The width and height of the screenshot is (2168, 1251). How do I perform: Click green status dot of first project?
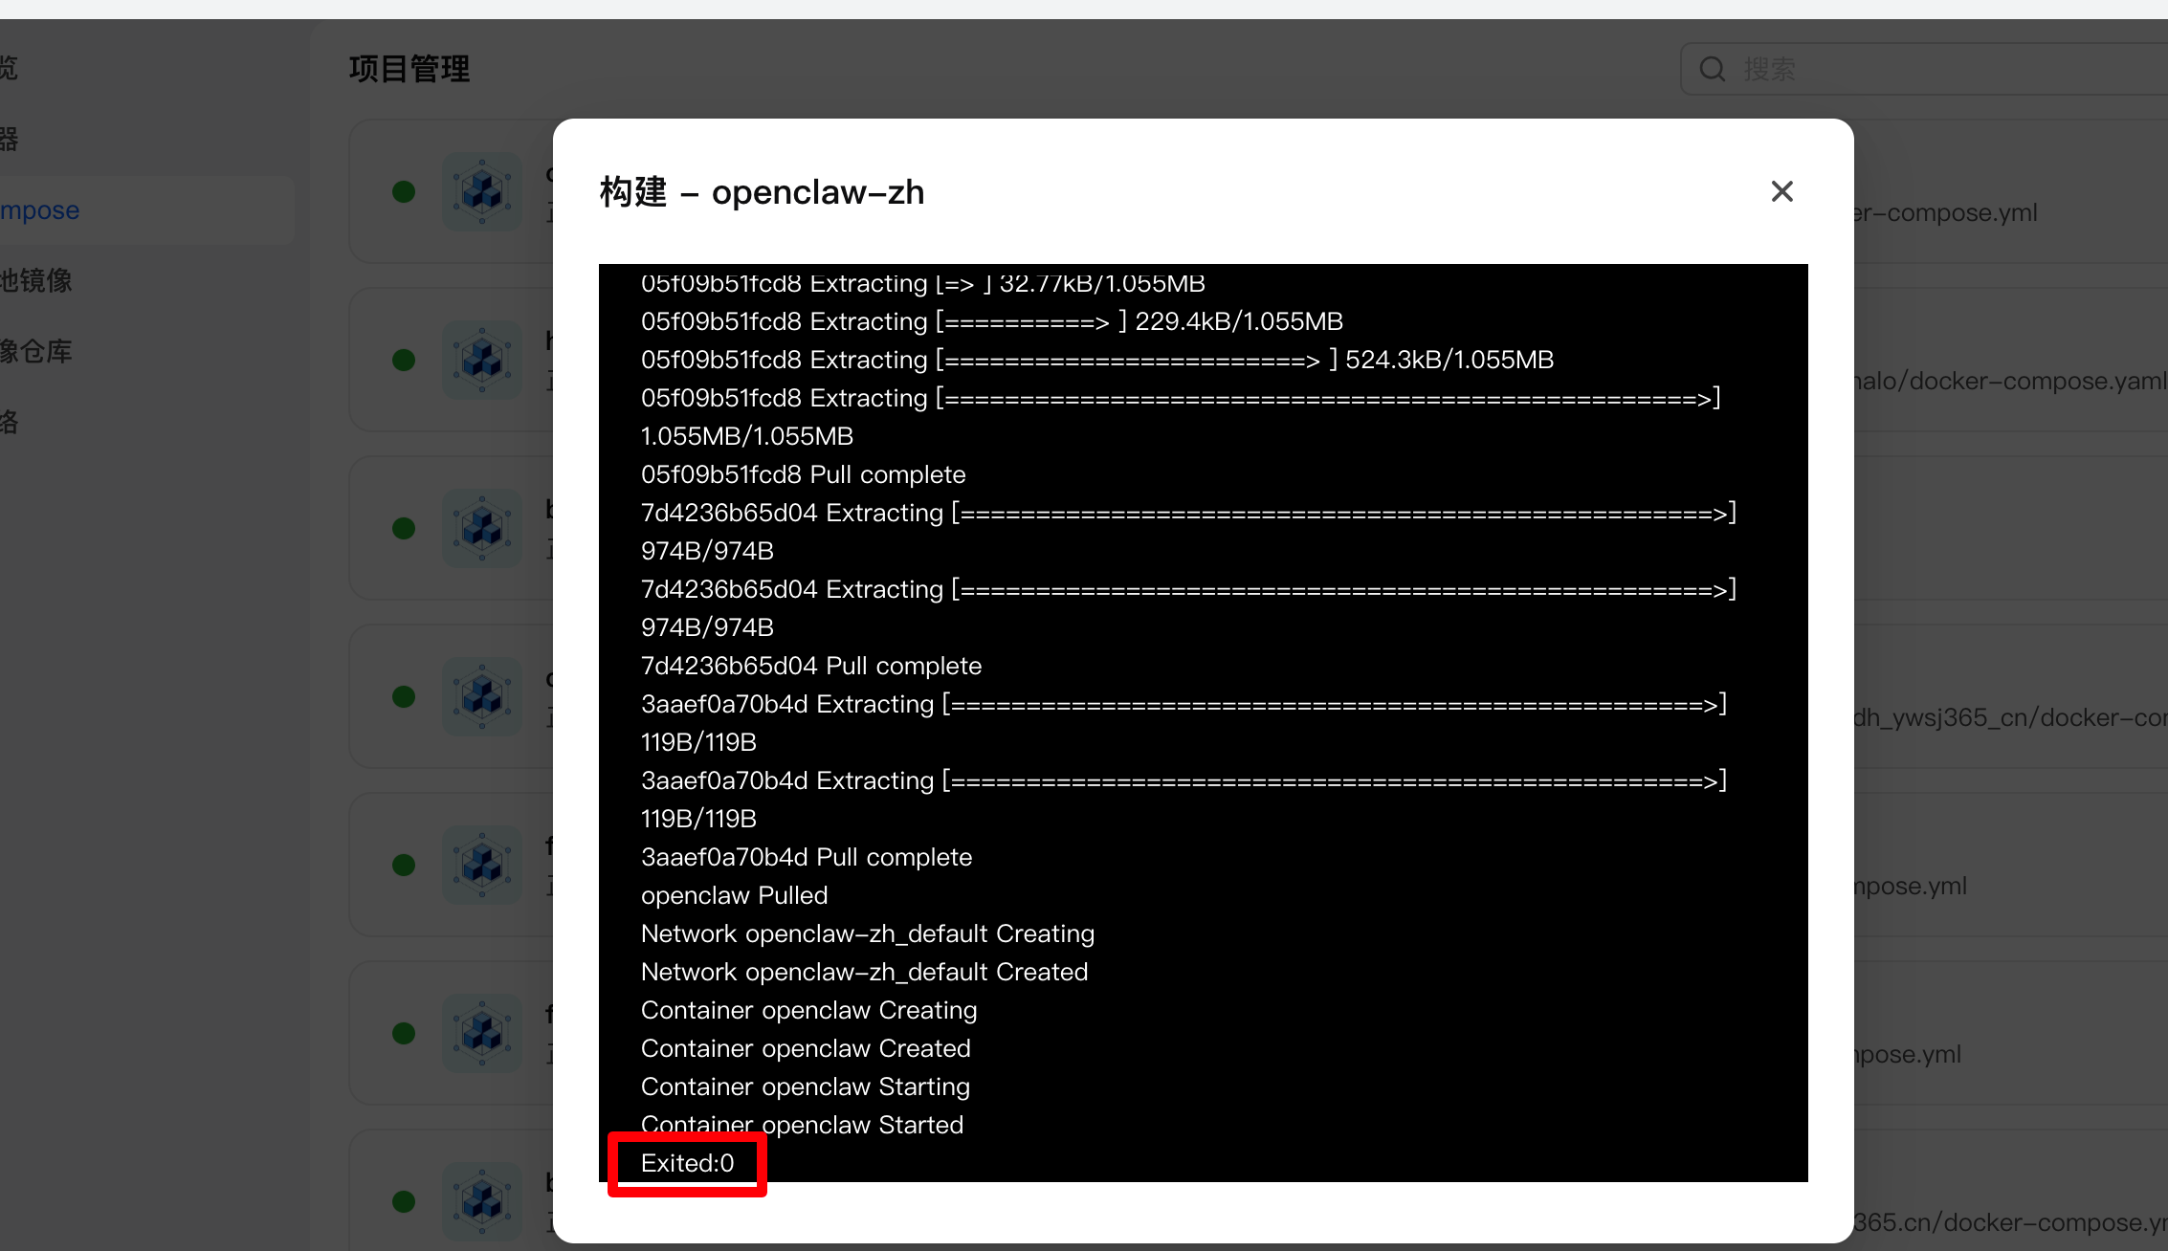point(404,191)
